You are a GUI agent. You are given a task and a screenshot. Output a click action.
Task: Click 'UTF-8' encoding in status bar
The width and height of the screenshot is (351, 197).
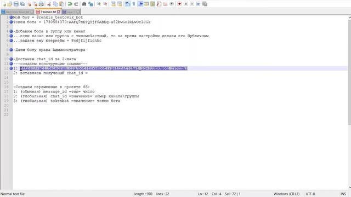coord(310,194)
